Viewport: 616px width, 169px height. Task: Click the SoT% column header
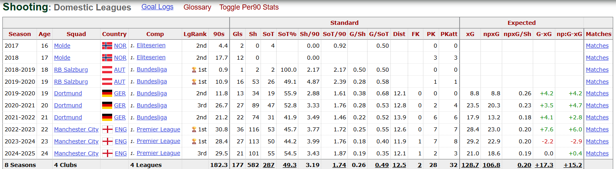tap(287, 34)
